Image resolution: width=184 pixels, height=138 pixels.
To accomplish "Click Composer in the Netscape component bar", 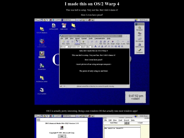I will tap(139, 51).
